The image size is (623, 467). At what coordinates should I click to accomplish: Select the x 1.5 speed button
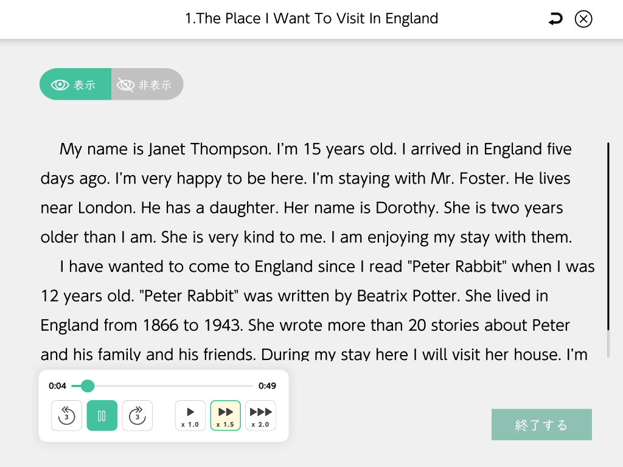coord(226,416)
